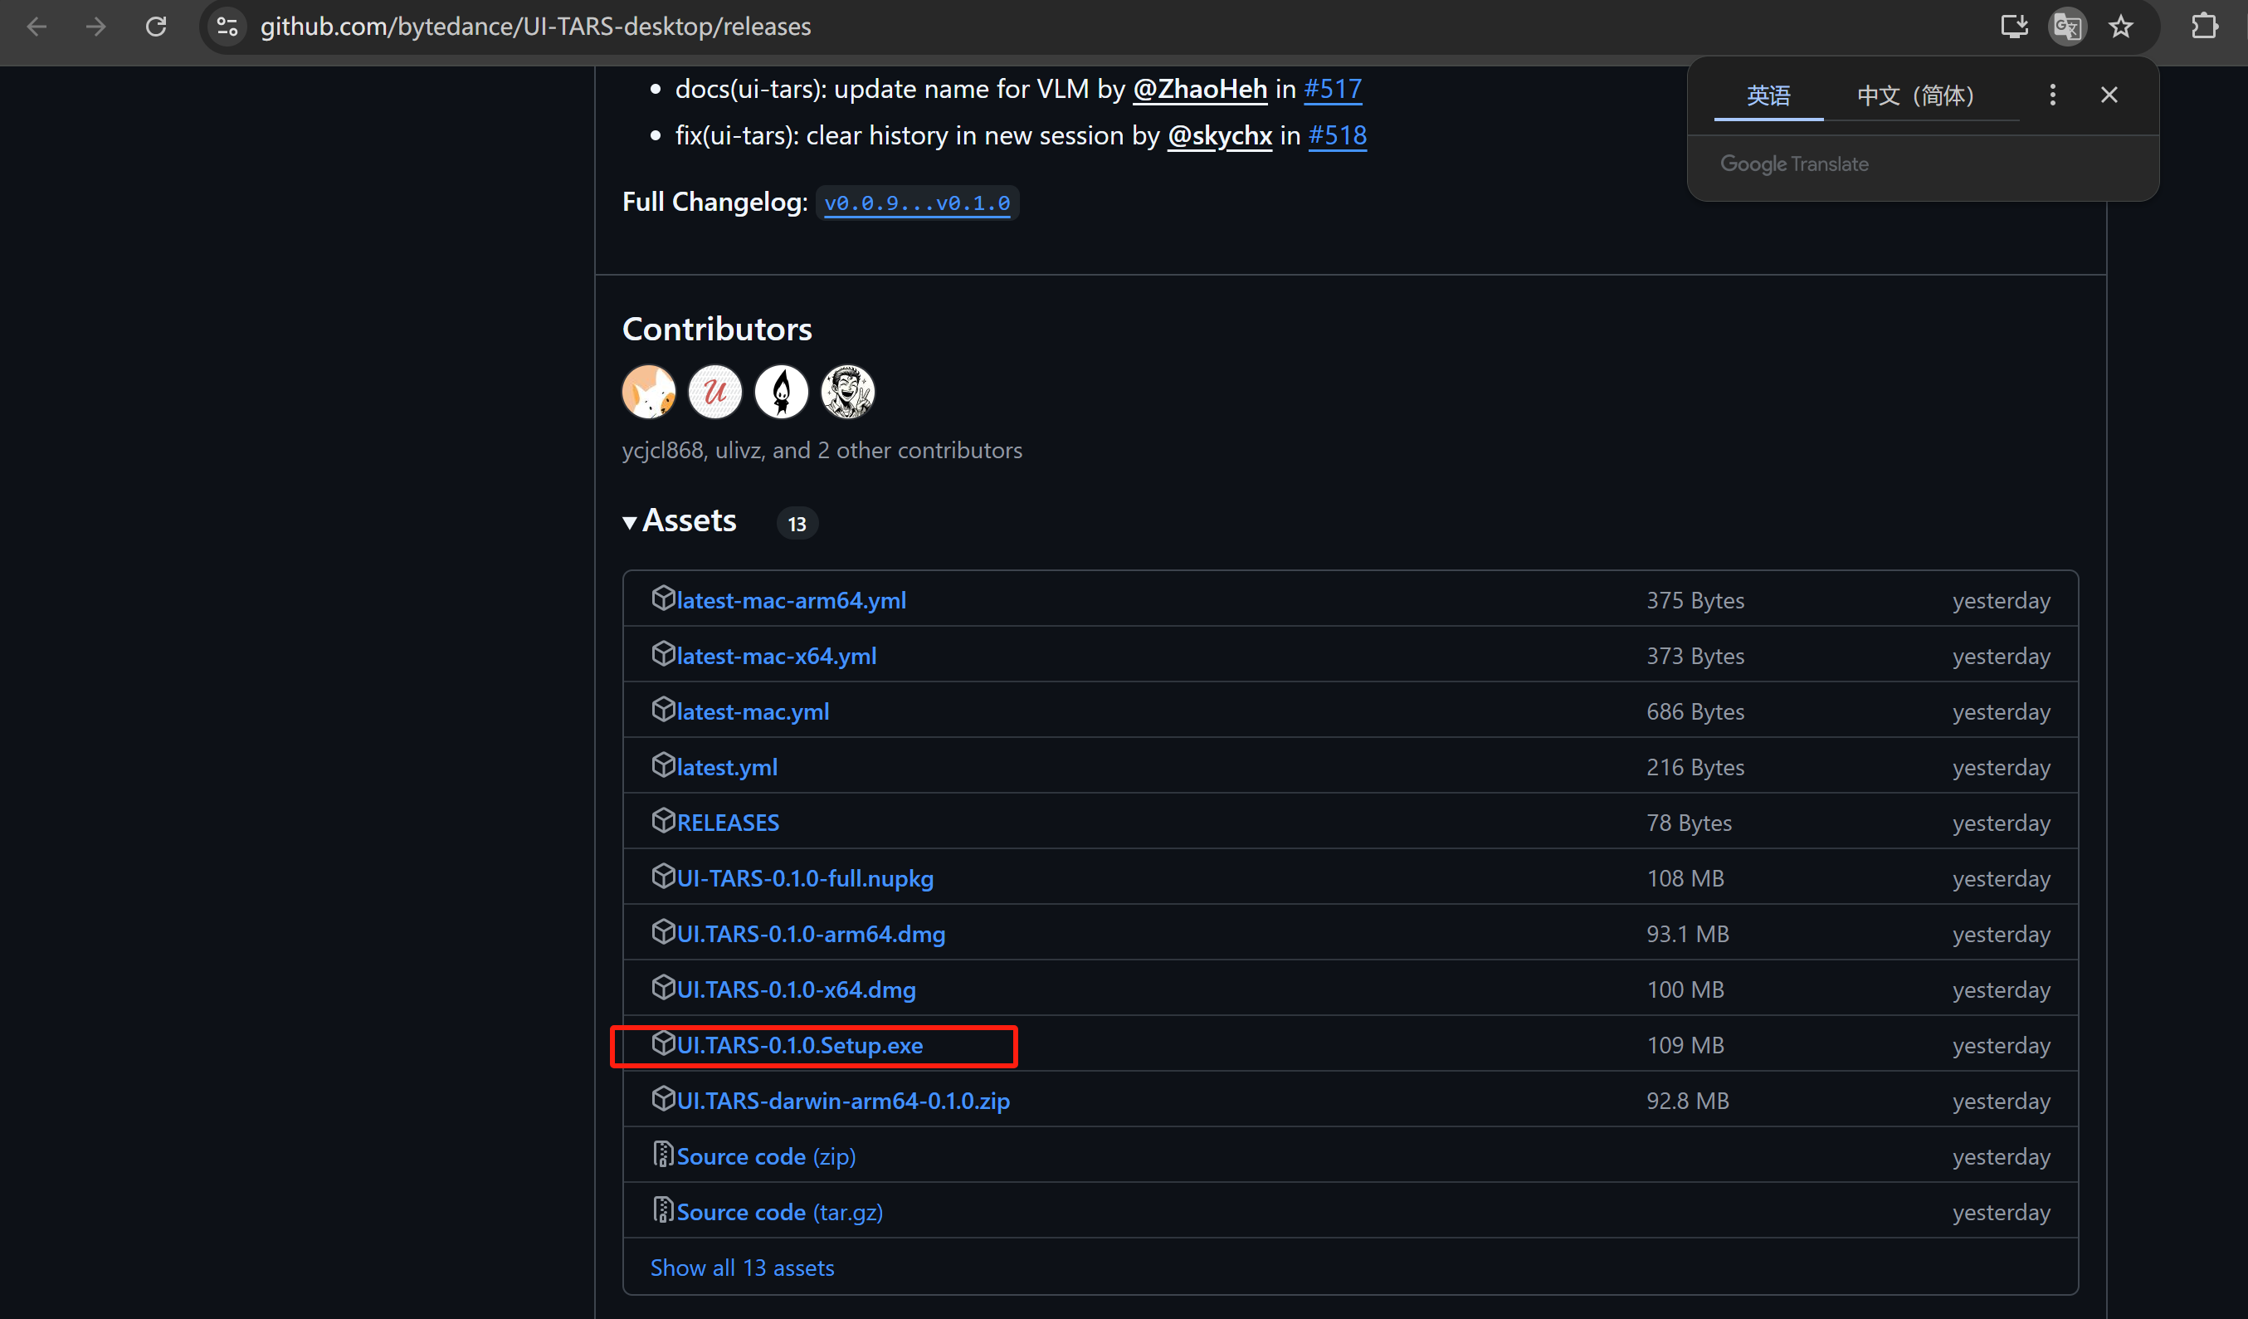Open the v0.0.9...v0.1.0 changelog link
The height and width of the screenshot is (1319, 2248).
tap(917, 203)
